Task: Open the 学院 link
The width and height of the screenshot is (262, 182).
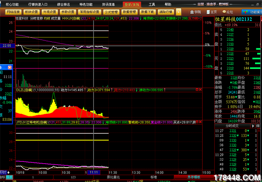Action: pyautogui.click(x=196, y=12)
